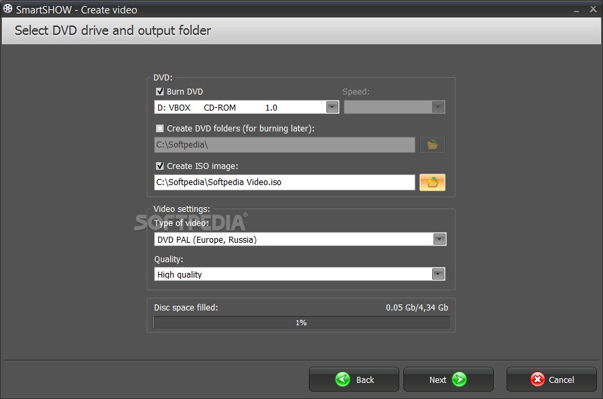Click the SmartSHOW app icon in title bar
Screen dimensions: 603x399
[7, 9]
